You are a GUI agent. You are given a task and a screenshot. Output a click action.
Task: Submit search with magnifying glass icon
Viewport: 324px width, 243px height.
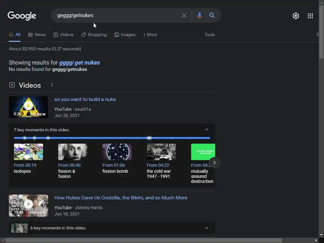point(212,16)
